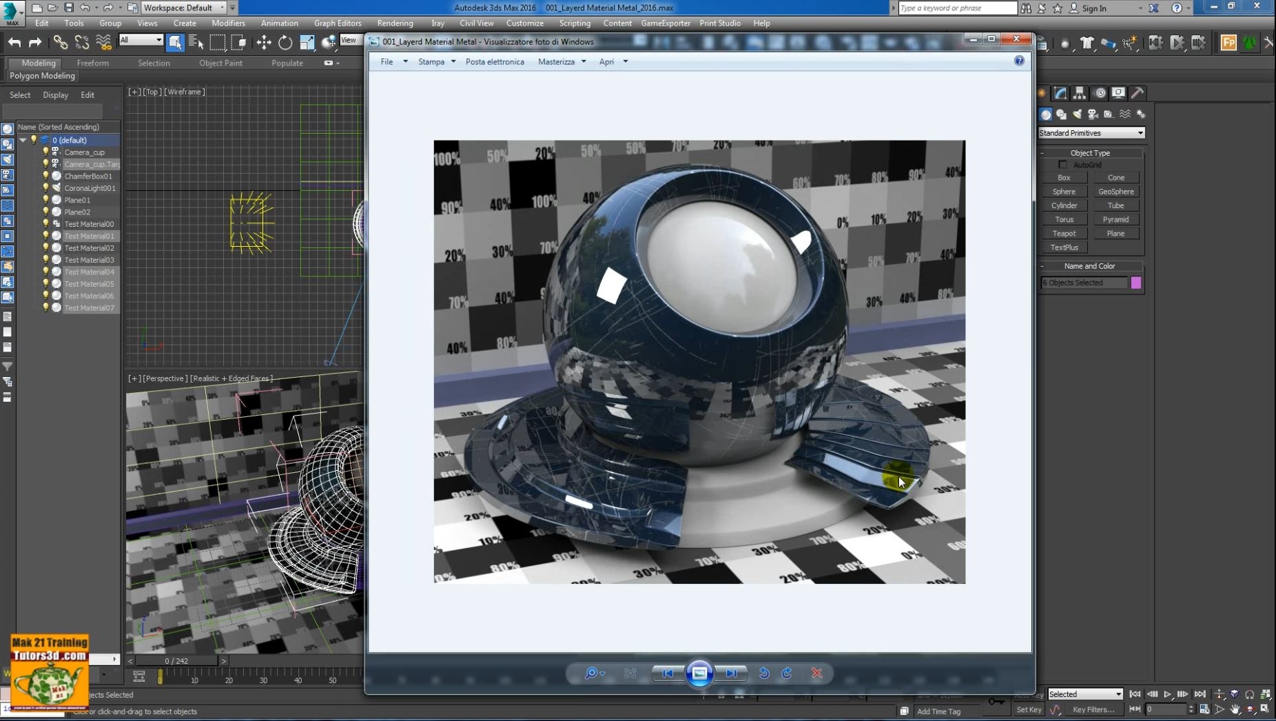Open the Standard Primitives dropdown
Image resolution: width=1276 pixels, height=721 pixels.
coord(1091,133)
